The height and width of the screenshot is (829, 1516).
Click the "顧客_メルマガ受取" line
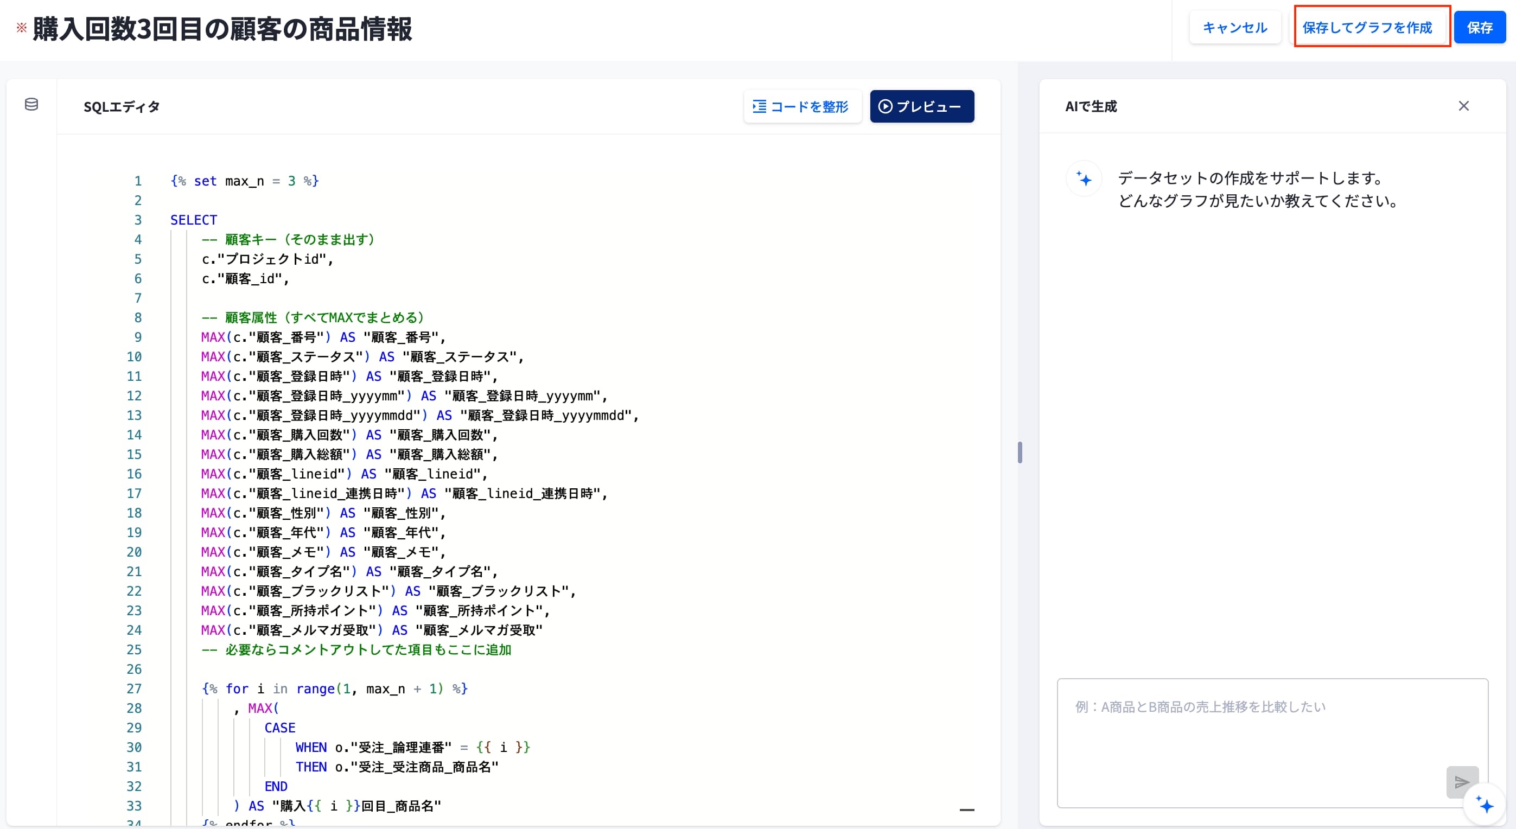[x=372, y=630]
